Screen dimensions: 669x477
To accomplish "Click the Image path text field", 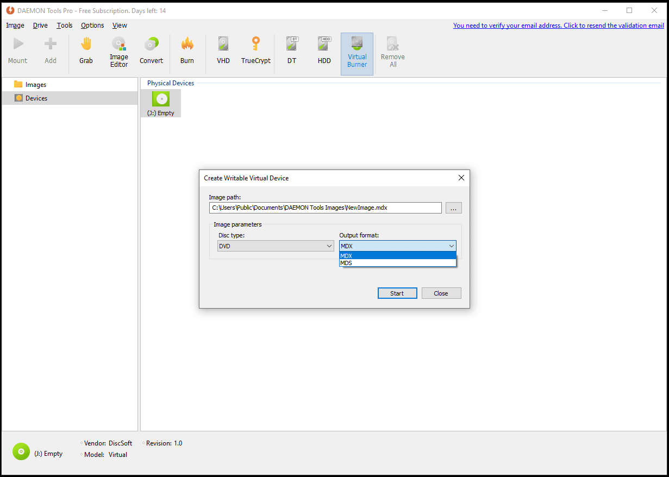I will (x=326, y=208).
